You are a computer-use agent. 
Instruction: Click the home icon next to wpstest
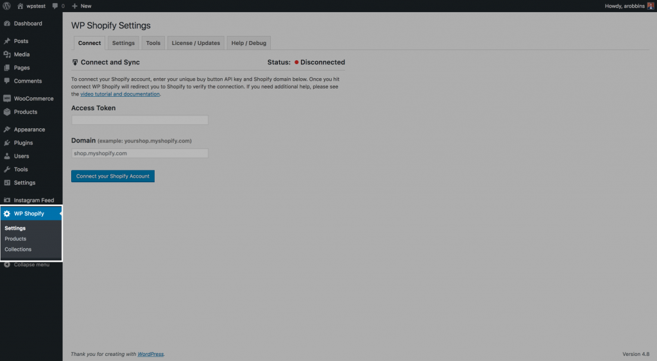pyautogui.click(x=20, y=6)
